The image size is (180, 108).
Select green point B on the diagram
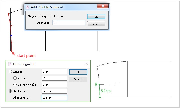pyautogui.click(x=99, y=85)
